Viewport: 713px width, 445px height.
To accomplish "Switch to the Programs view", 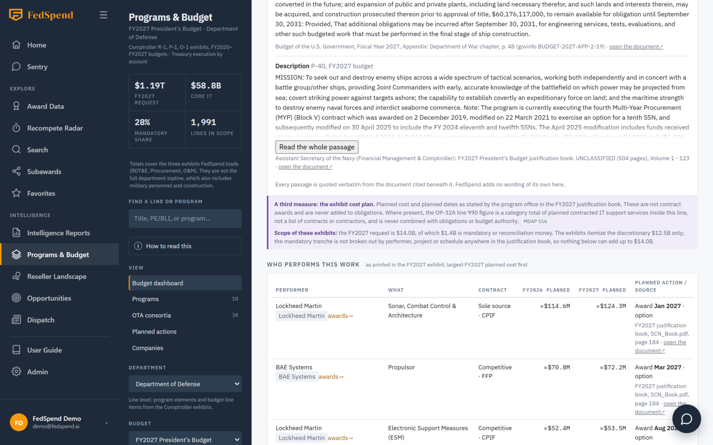I will coord(185,299).
